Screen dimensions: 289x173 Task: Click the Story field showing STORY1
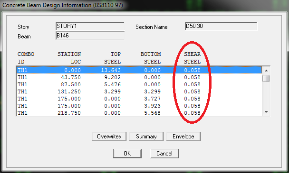90,26
